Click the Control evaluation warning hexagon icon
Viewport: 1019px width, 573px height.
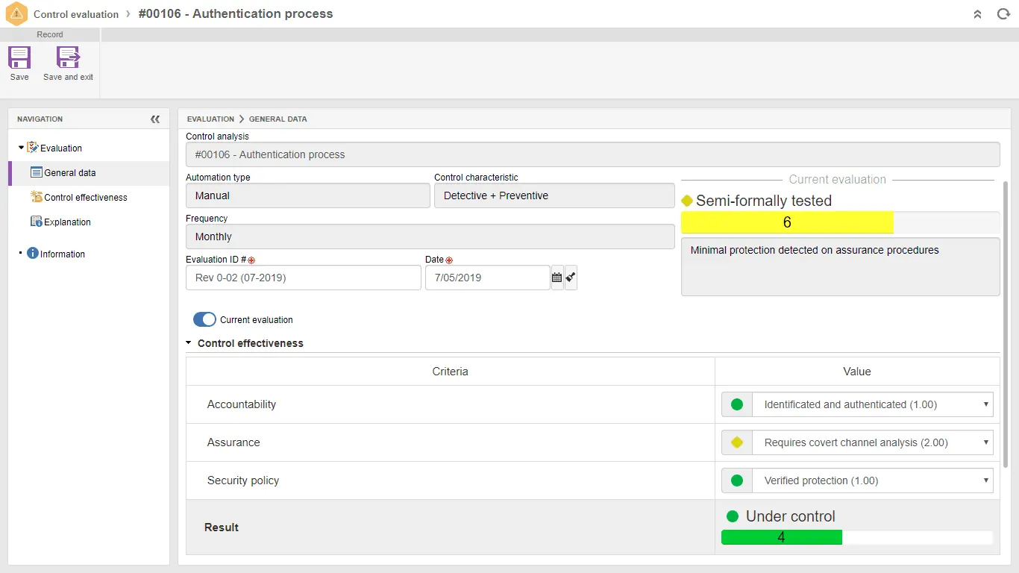[x=16, y=14]
